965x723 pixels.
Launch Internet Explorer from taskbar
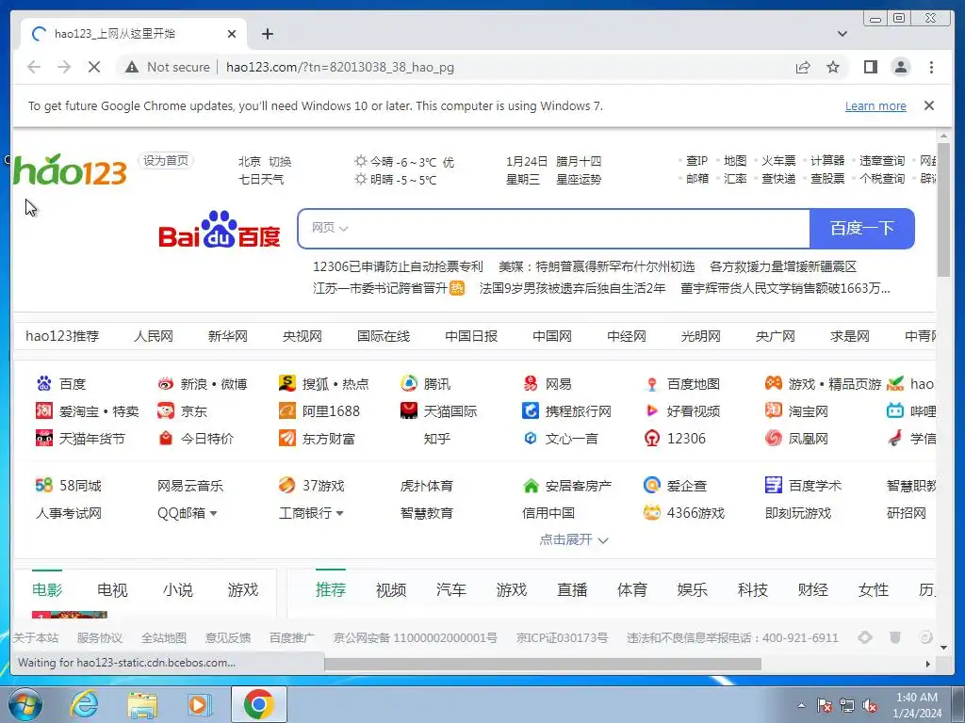coord(84,704)
